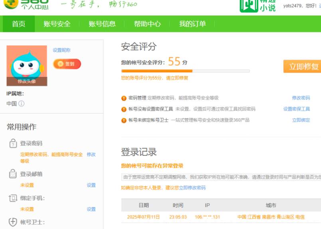Open 我的订单 tab

click(x=193, y=24)
